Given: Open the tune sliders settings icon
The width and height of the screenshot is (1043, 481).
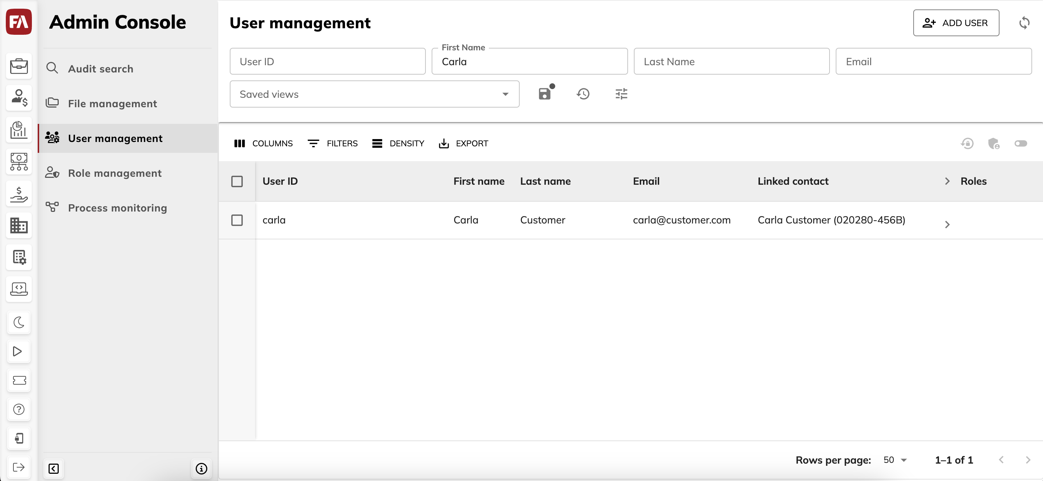Looking at the screenshot, I should tap(622, 94).
